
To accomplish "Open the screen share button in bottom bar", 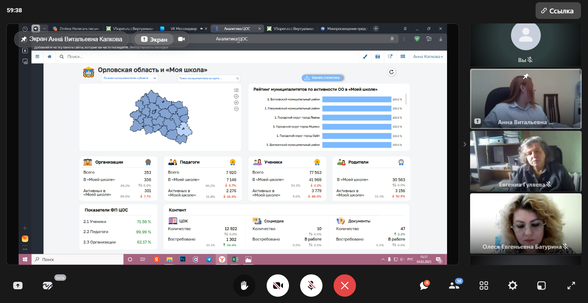I will click(x=18, y=286).
